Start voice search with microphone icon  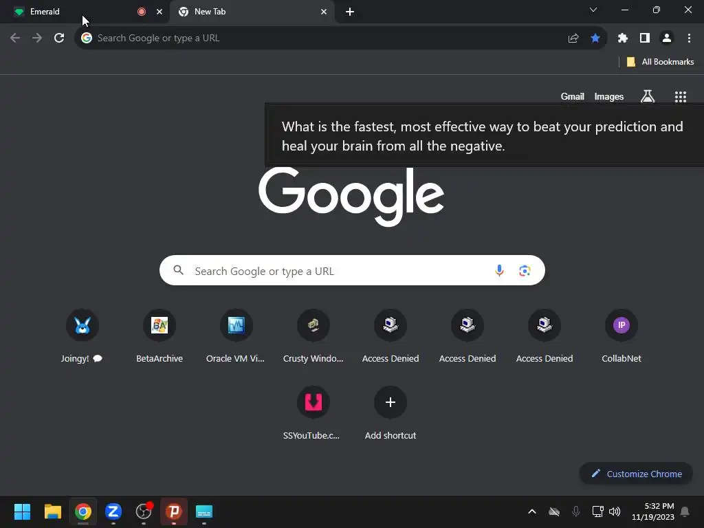[x=499, y=270]
